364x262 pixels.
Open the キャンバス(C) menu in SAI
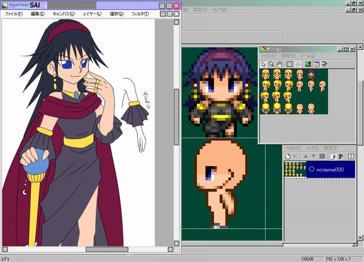pos(64,14)
